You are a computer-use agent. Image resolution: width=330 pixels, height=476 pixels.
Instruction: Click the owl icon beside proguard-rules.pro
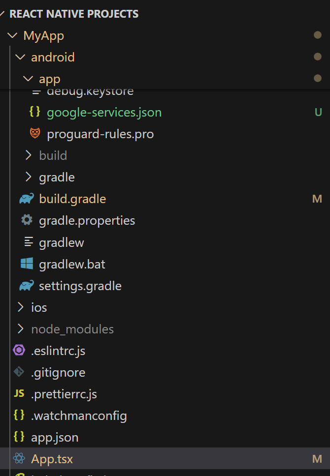pyautogui.click(x=35, y=133)
